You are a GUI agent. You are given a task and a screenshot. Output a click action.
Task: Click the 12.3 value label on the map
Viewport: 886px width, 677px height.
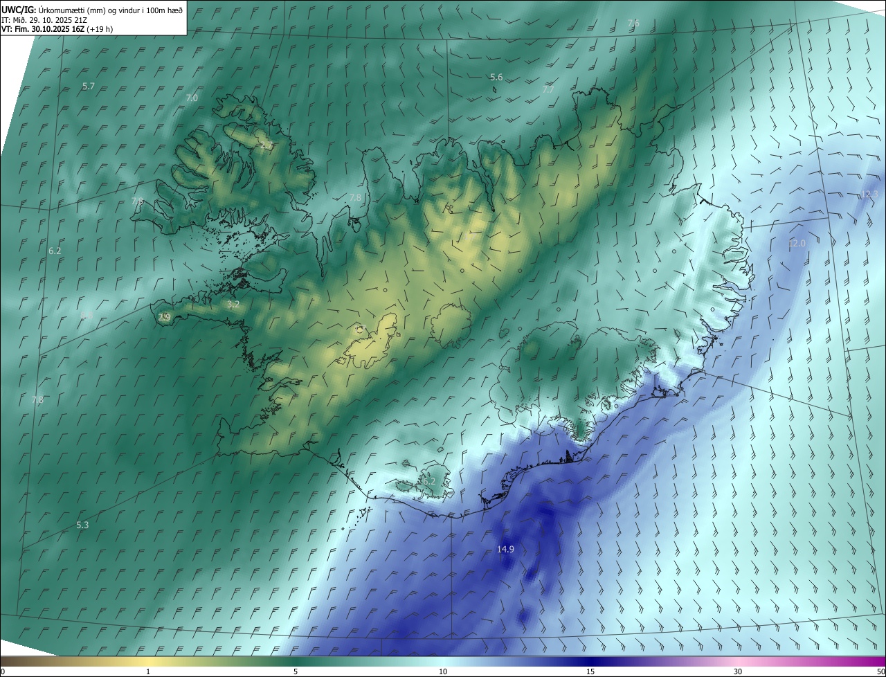coord(869,195)
